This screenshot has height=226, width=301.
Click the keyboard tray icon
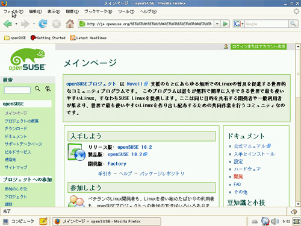click(255, 222)
